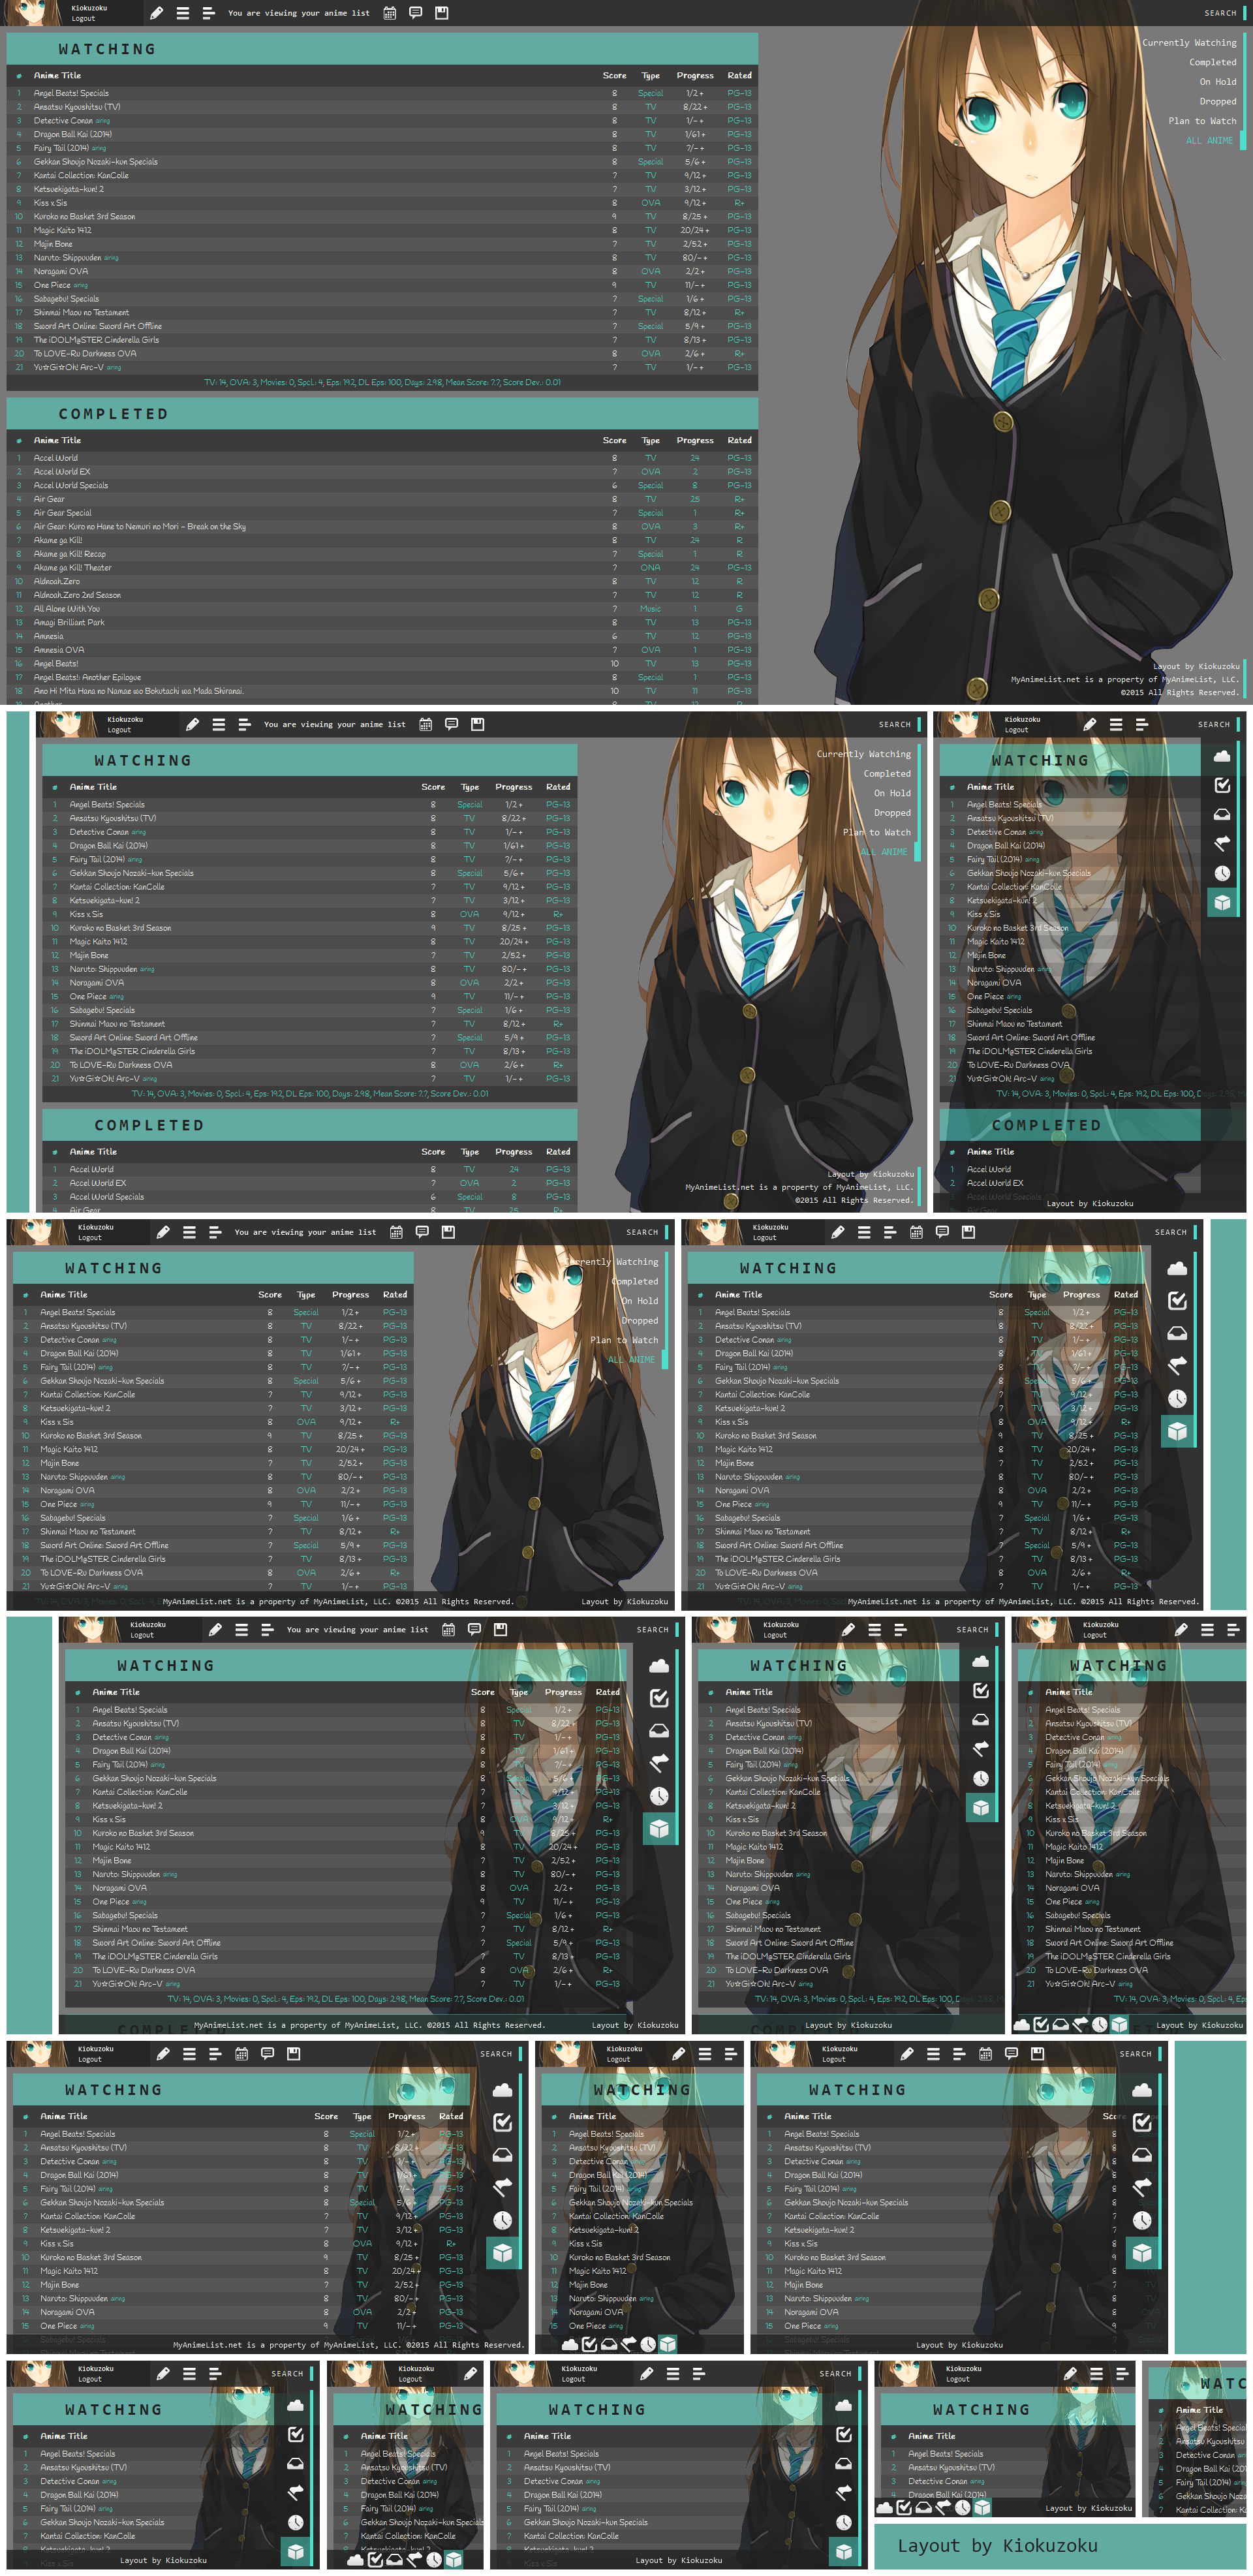Viewport: 1253px width, 2576px height.
Task: Open 'Kiss x Sis' in the topmost Watching list
Action: [x=50, y=203]
